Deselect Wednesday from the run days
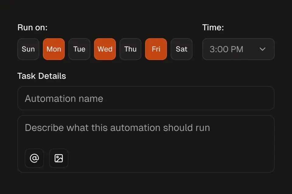Image resolution: width=292 pixels, height=194 pixels. point(105,49)
